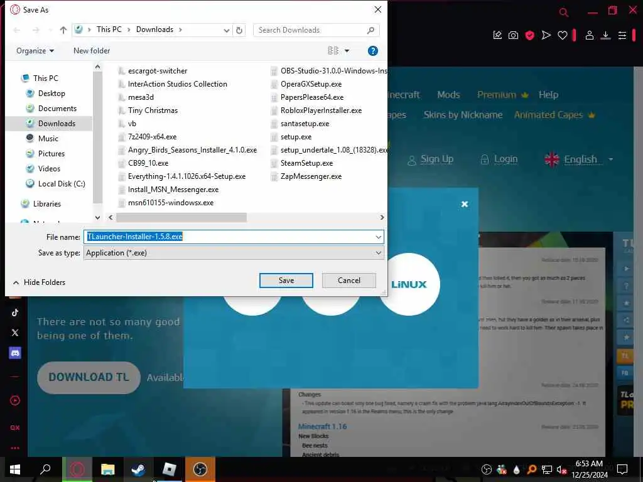Select the mesa3d folder
643x482 pixels.
click(x=141, y=97)
